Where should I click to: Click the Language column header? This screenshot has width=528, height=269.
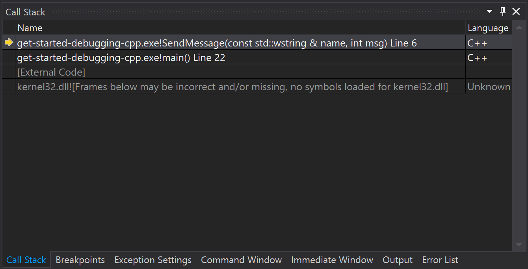[x=488, y=28]
